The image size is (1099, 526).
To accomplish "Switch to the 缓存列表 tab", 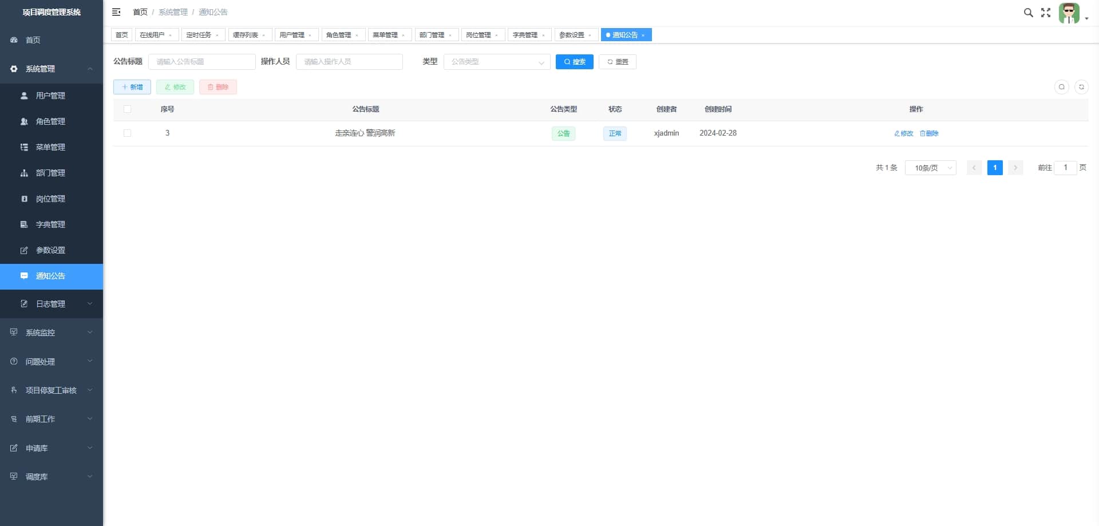I will click(x=250, y=35).
